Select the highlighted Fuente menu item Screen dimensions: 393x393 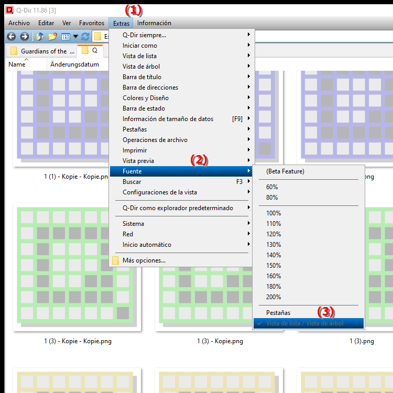(x=181, y=171)
